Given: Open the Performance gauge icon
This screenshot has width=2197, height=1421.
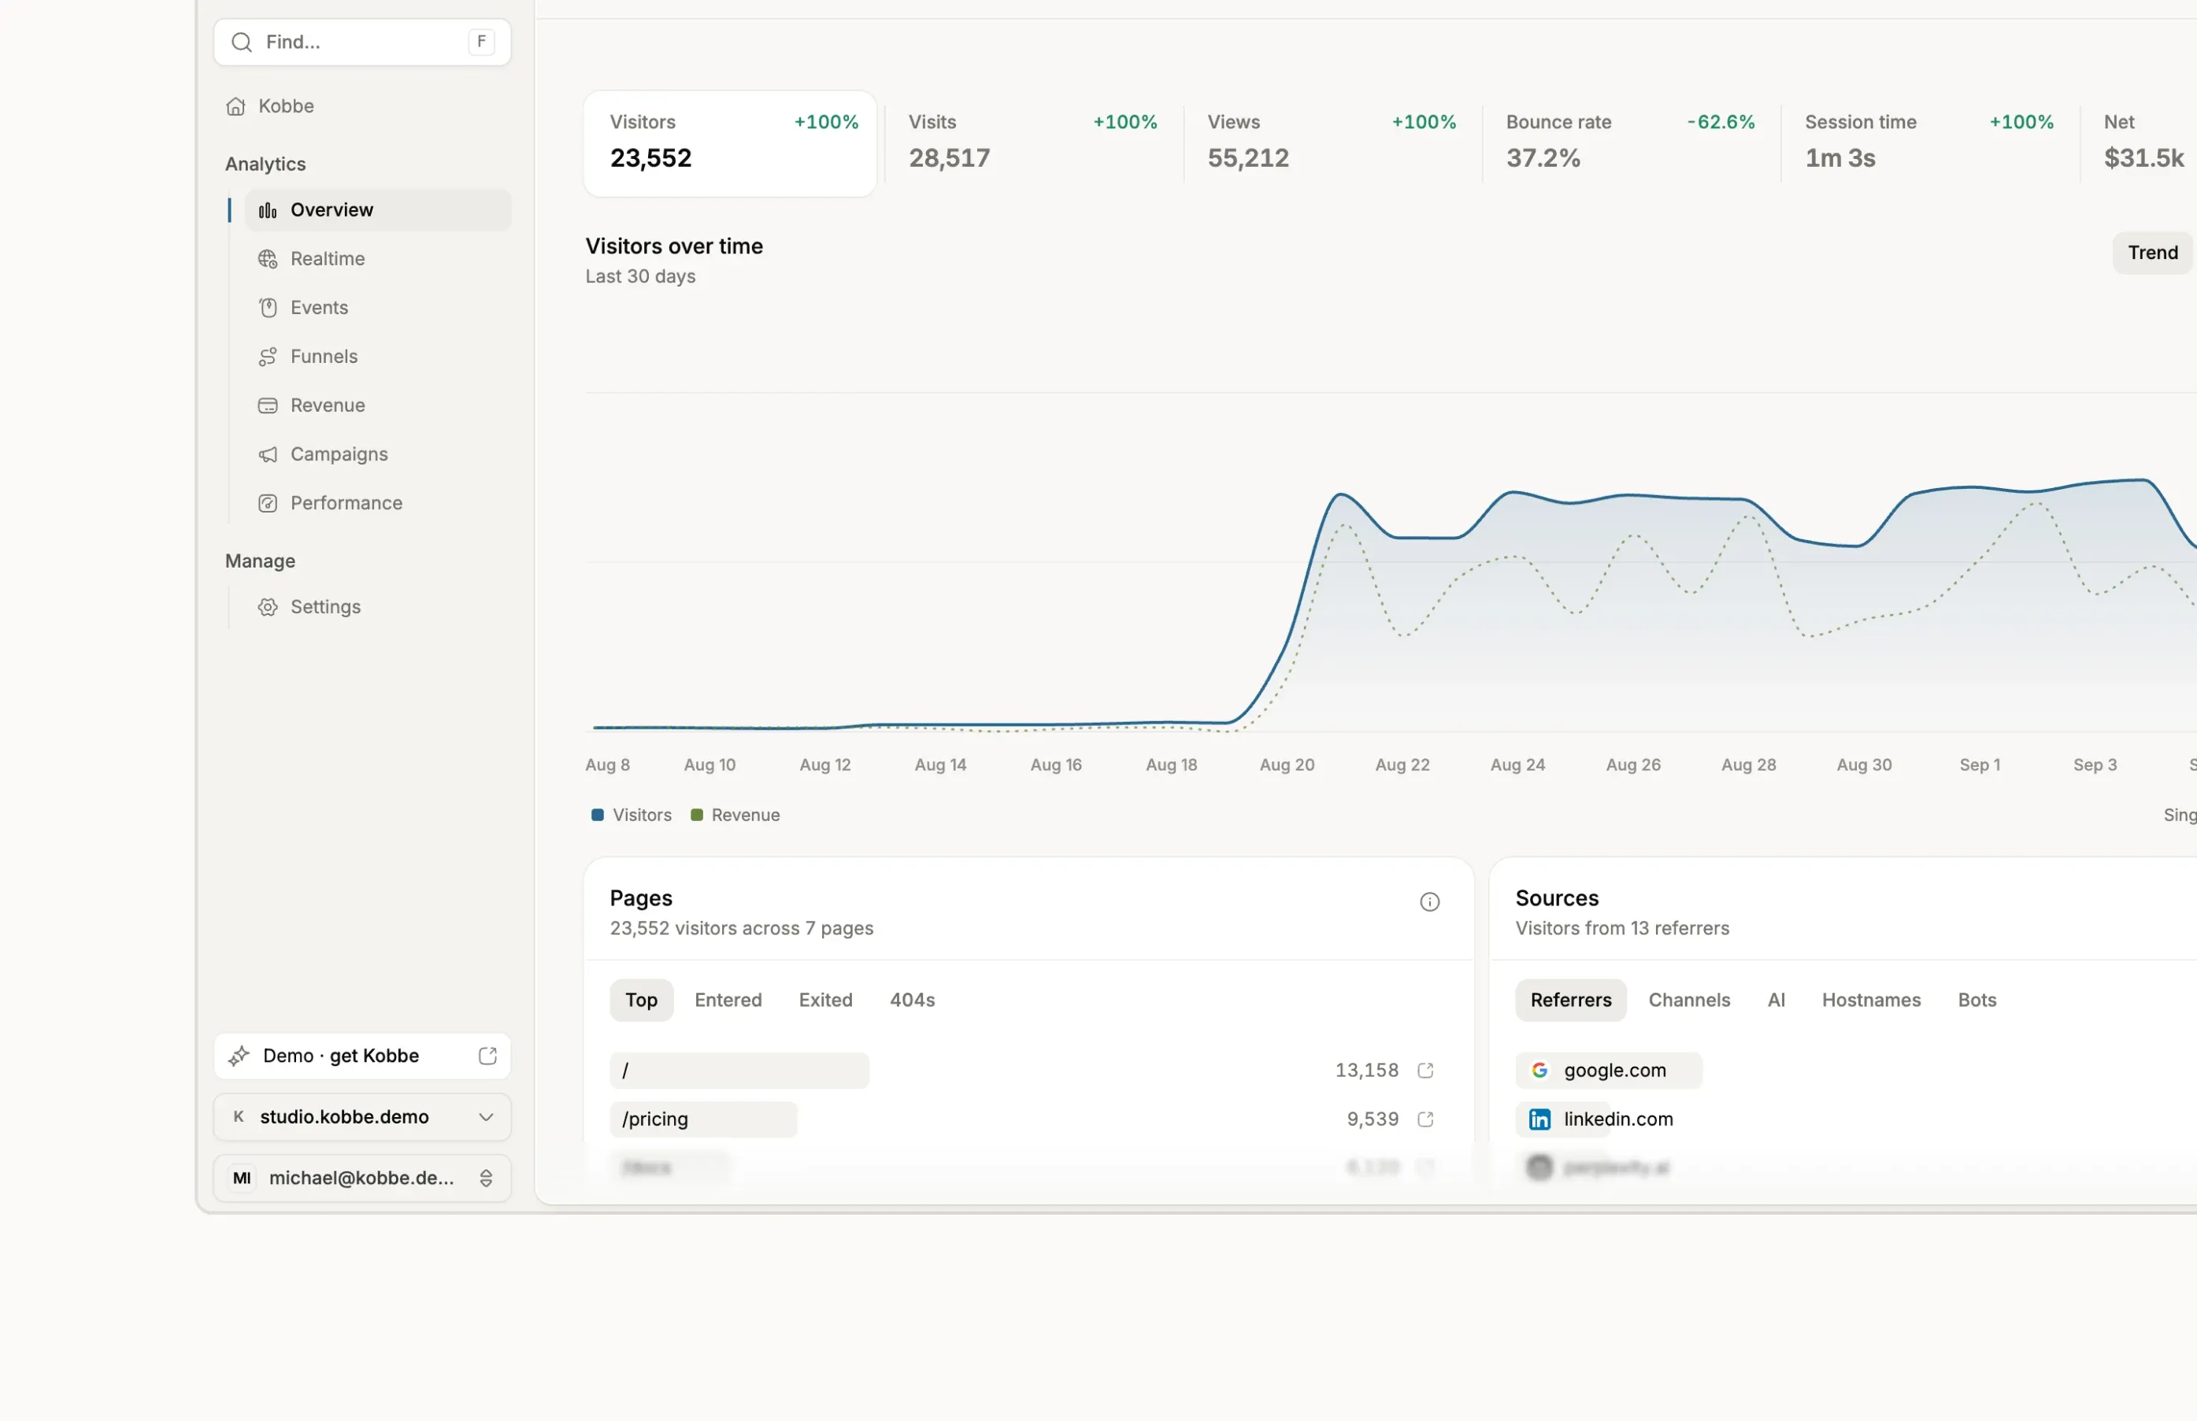Looking at the screenshot, I should pos(268,504).
